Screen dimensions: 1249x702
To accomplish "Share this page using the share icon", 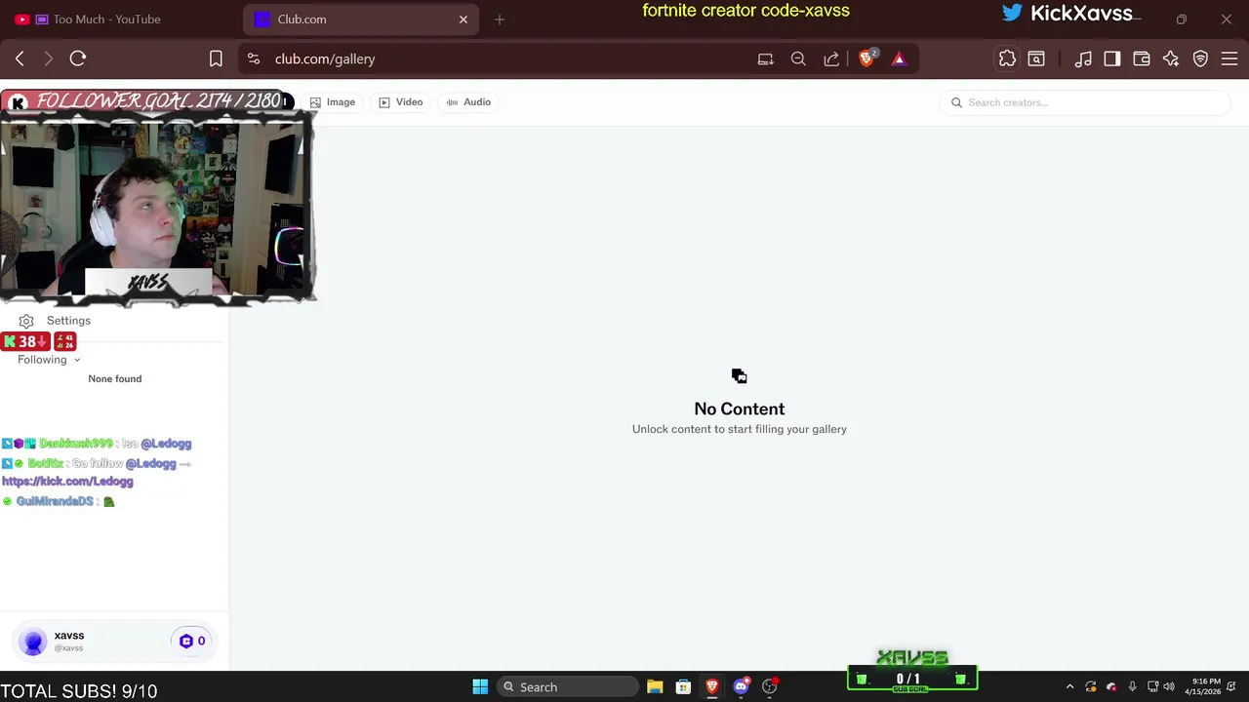I will (831, 58).
